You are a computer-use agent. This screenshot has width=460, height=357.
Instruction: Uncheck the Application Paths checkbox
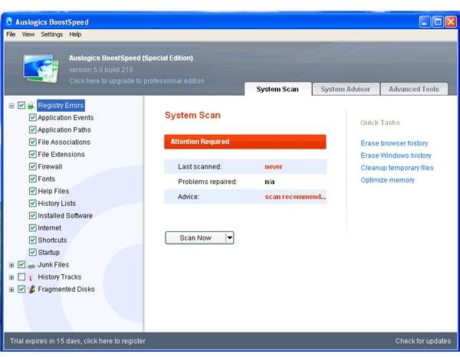point(32,129)
